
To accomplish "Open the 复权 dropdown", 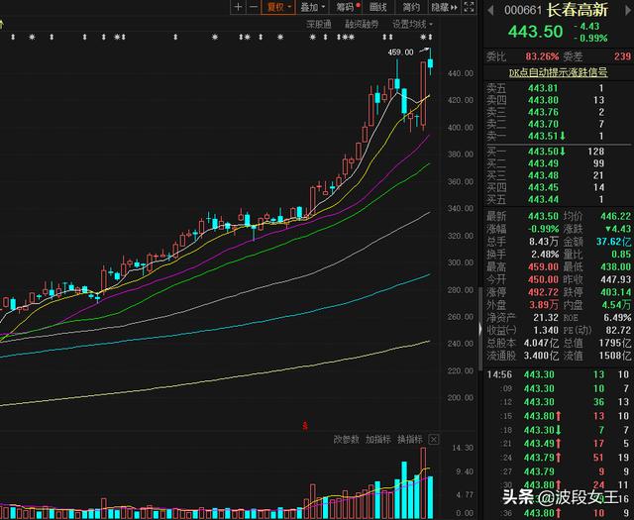I will 278,7.
